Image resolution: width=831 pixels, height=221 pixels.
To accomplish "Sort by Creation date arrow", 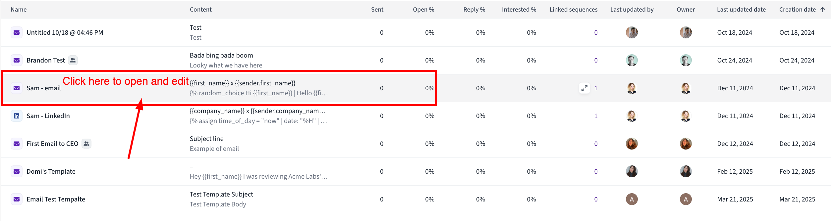I will coord(823,10).
